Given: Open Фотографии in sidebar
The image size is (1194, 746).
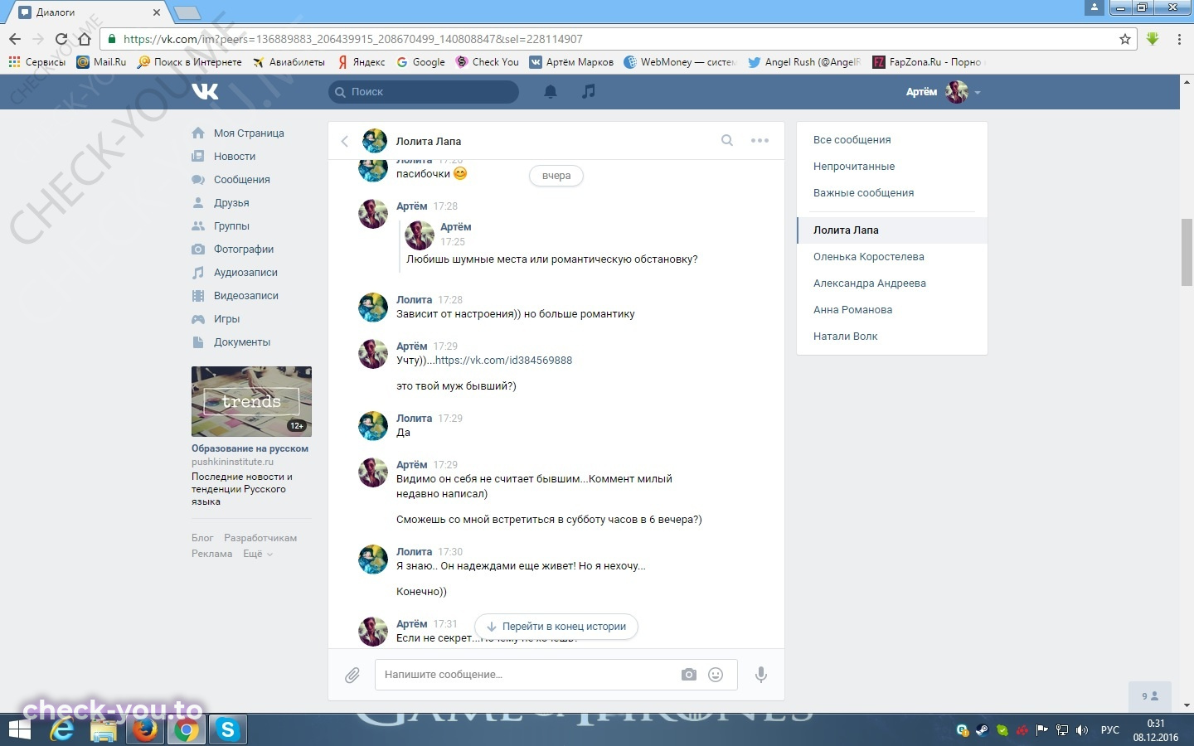Looking at the screenshot, I should point(244,249).
